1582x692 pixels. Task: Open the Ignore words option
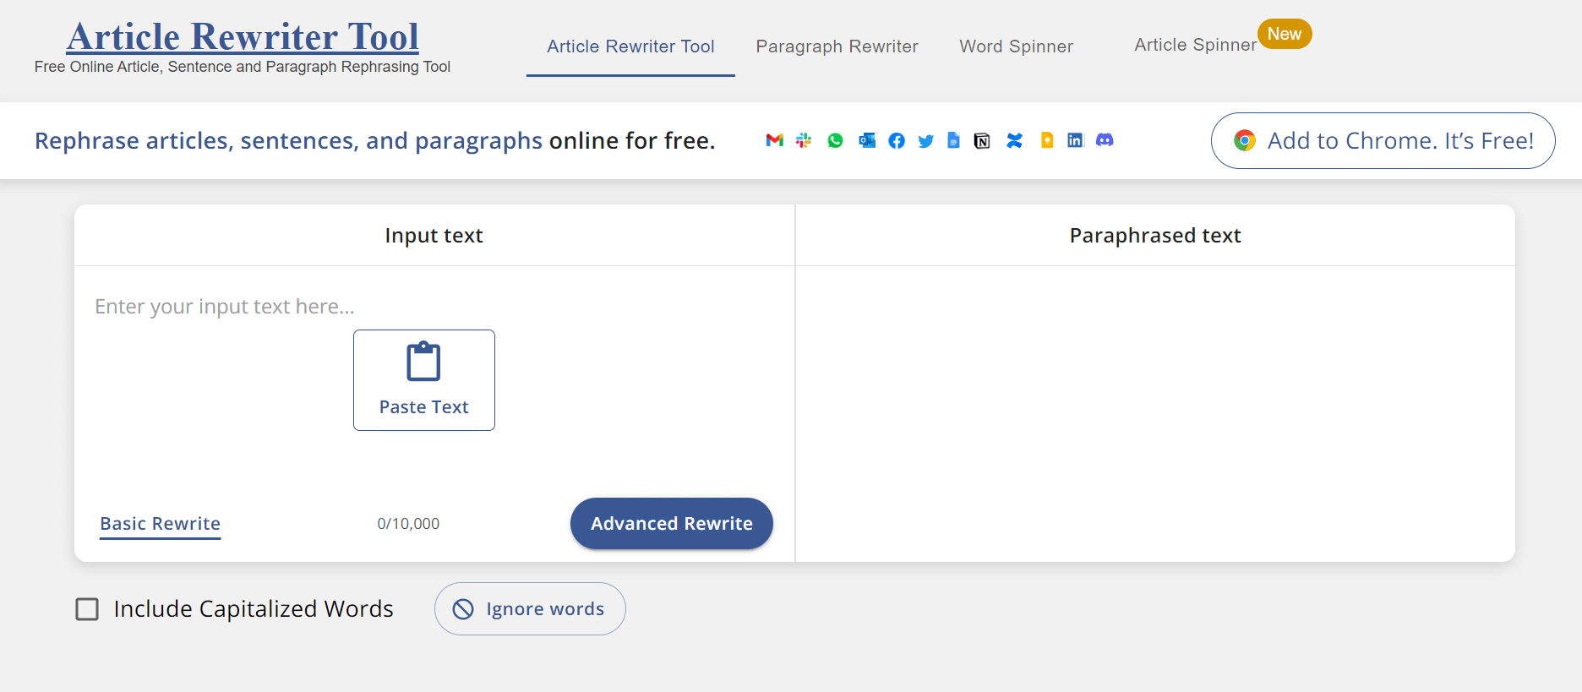tap(530, 609)
